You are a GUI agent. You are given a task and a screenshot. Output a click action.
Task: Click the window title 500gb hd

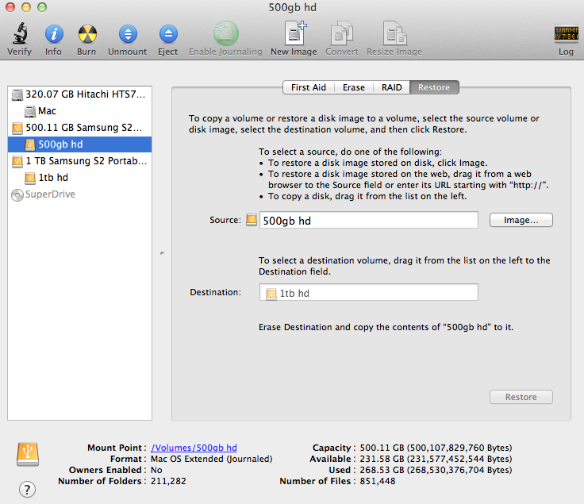point(292,7)
